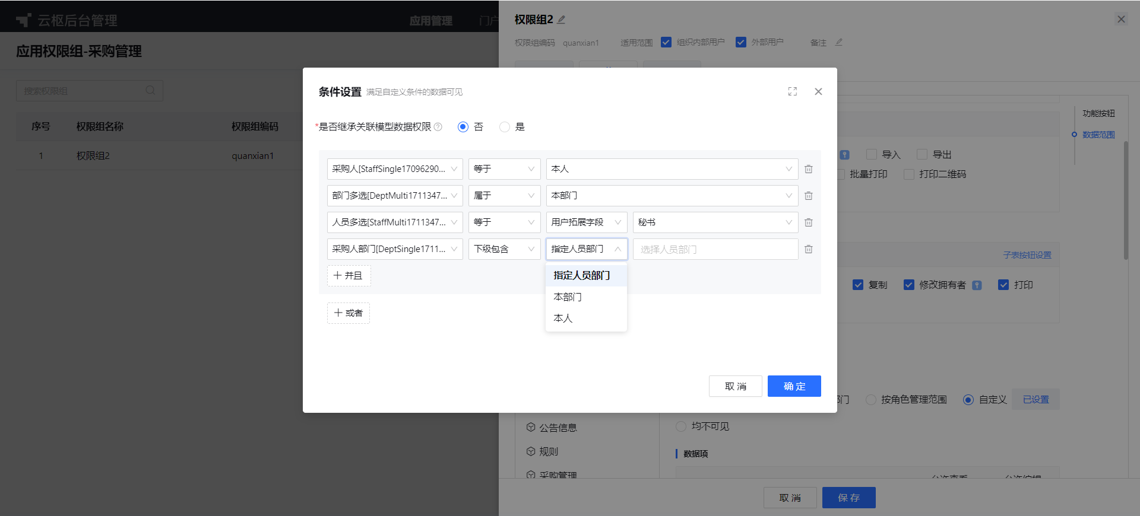1140x516 pixels.
Task: Choose 本部门 from the dropdown list
Action: tap(586, 297)
